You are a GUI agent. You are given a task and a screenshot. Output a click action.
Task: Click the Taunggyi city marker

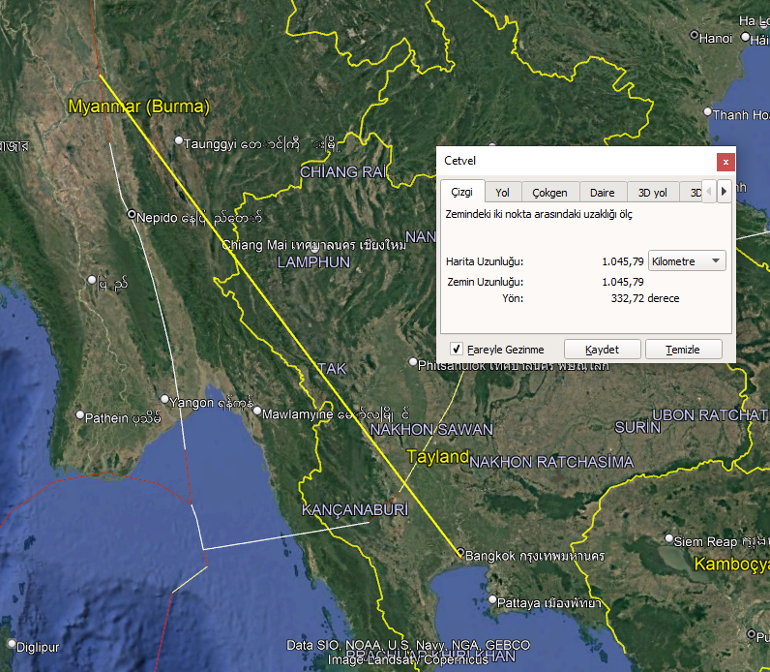(x=179, y=140)
